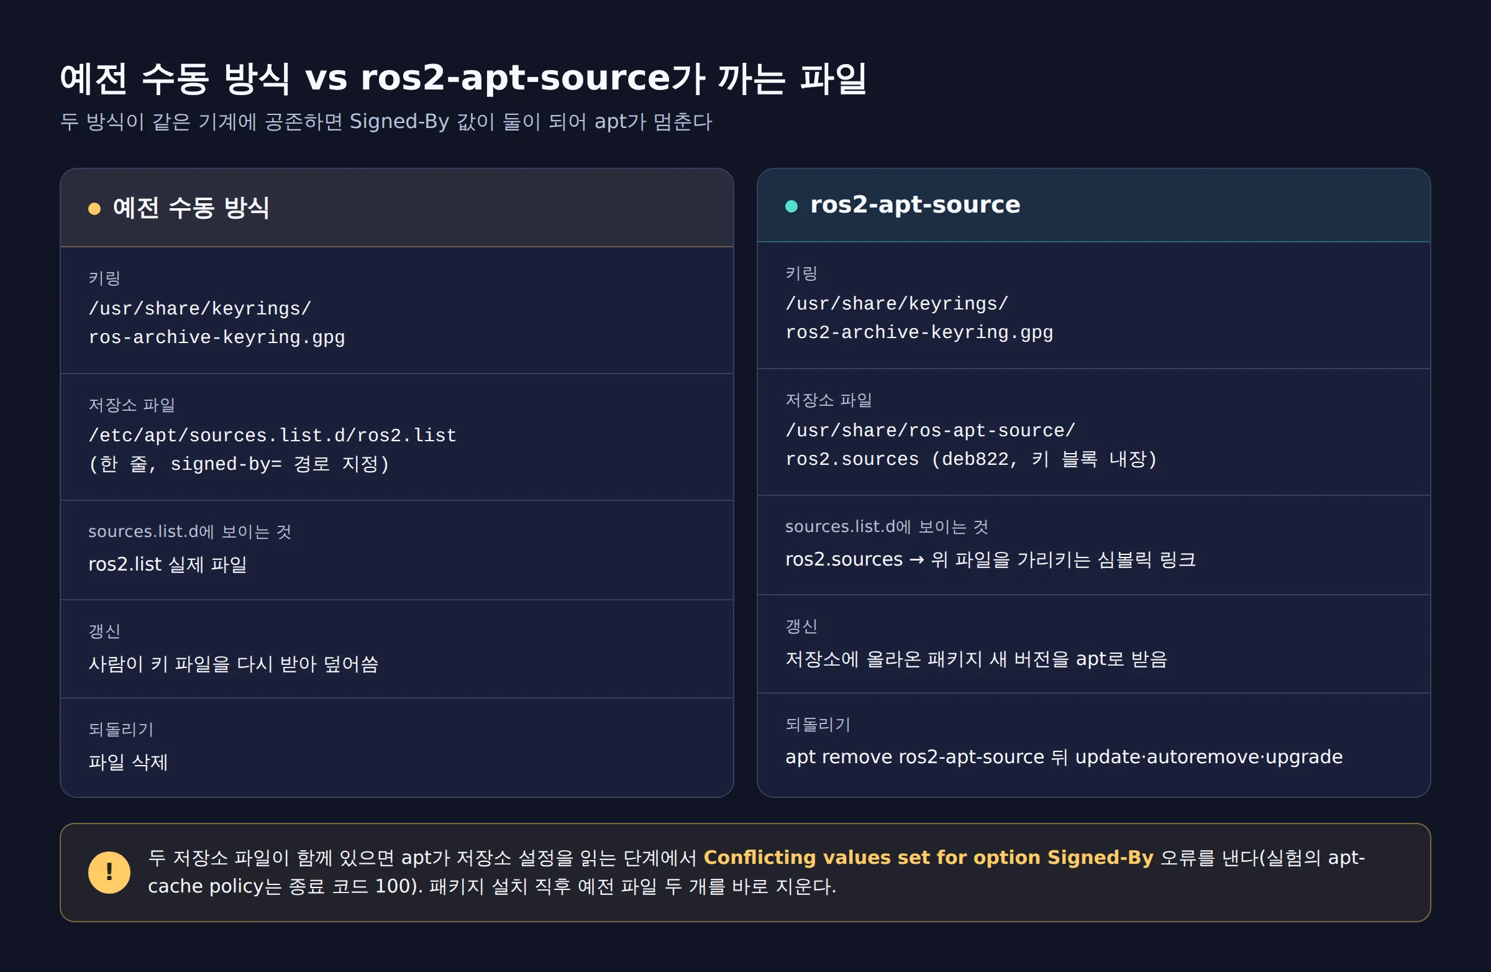Click 파일 삭제 text in left card
This screenshot has height=972, width=1491.
point(128,762)
